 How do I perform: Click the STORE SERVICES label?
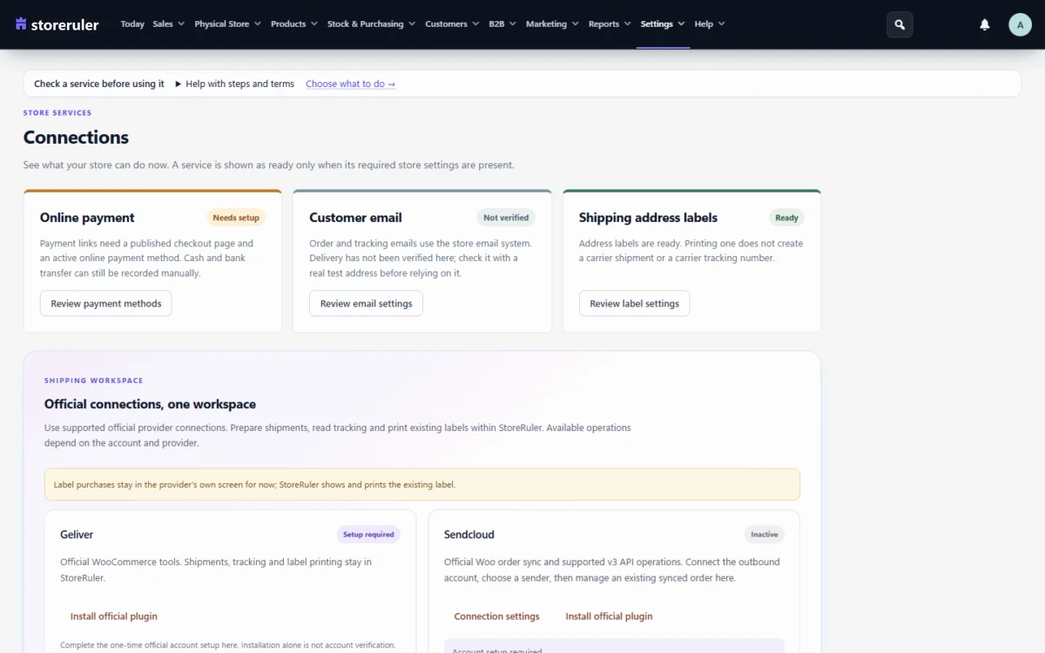pos(57,112)
